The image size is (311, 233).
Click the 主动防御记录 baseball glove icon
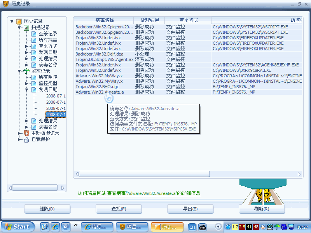click(x=26, y=133)
